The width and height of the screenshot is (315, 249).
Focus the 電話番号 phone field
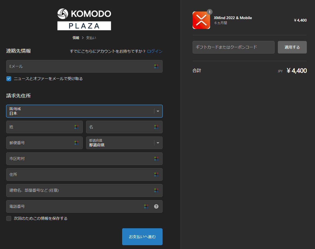[84, 206]
